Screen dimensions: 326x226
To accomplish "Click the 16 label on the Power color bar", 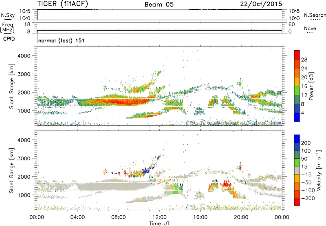I will (x=304, y=86).
